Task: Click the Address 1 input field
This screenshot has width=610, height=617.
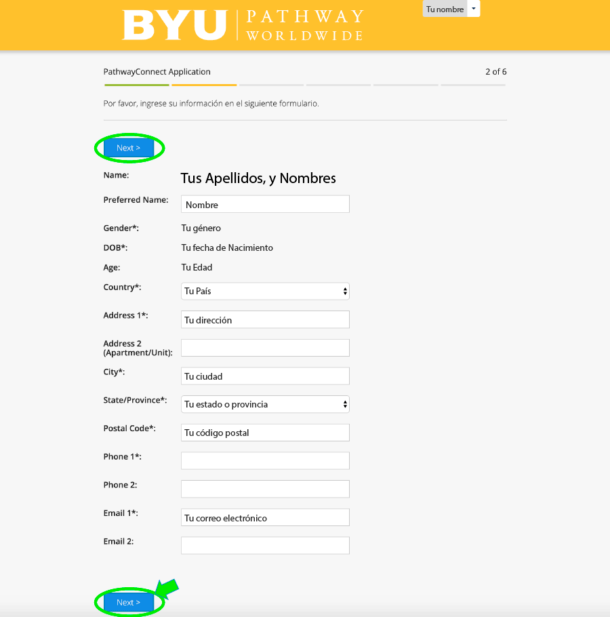Action: [265, 320]
